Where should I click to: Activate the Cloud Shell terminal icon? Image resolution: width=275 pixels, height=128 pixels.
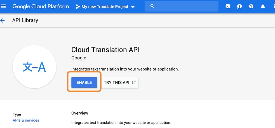[x=228, y=6]
